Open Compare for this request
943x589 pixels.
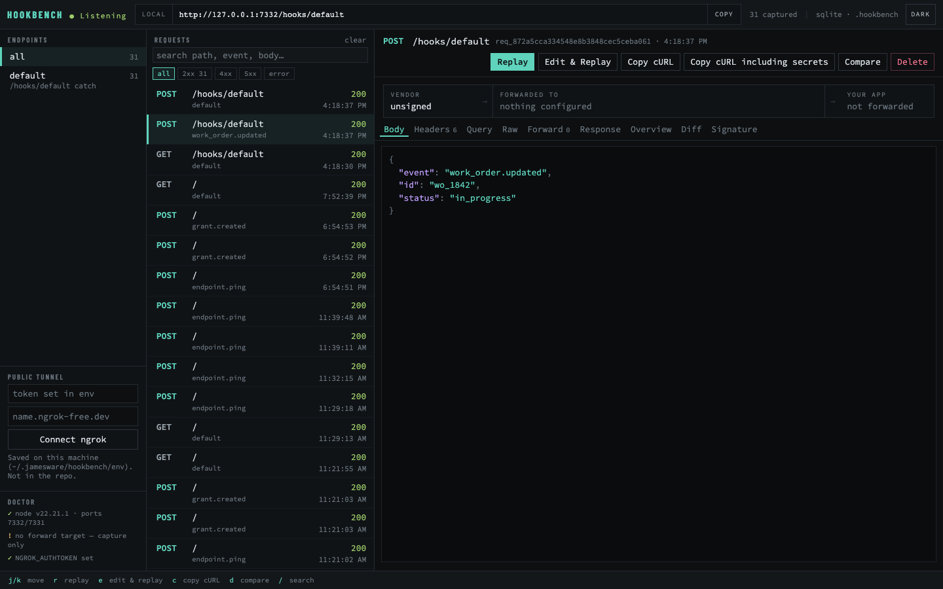862,62
